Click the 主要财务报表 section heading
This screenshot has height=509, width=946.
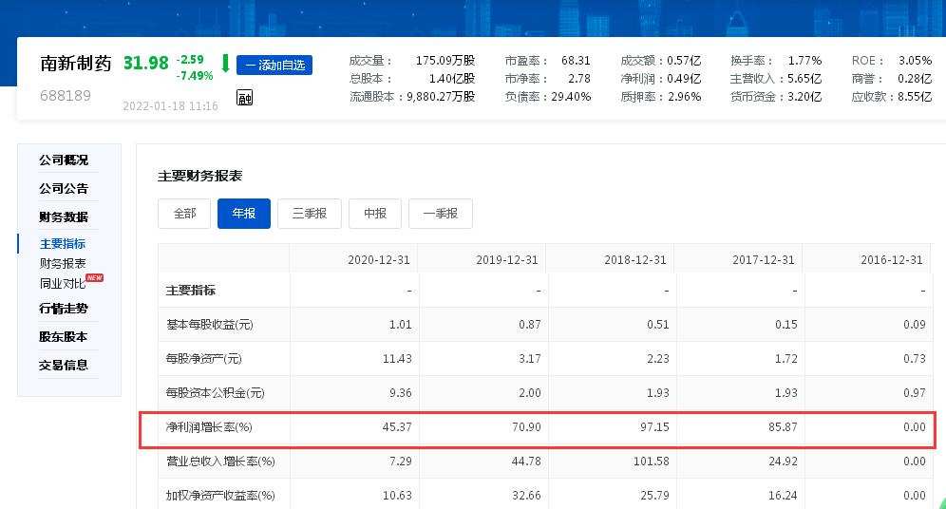(x=200, y=176)
